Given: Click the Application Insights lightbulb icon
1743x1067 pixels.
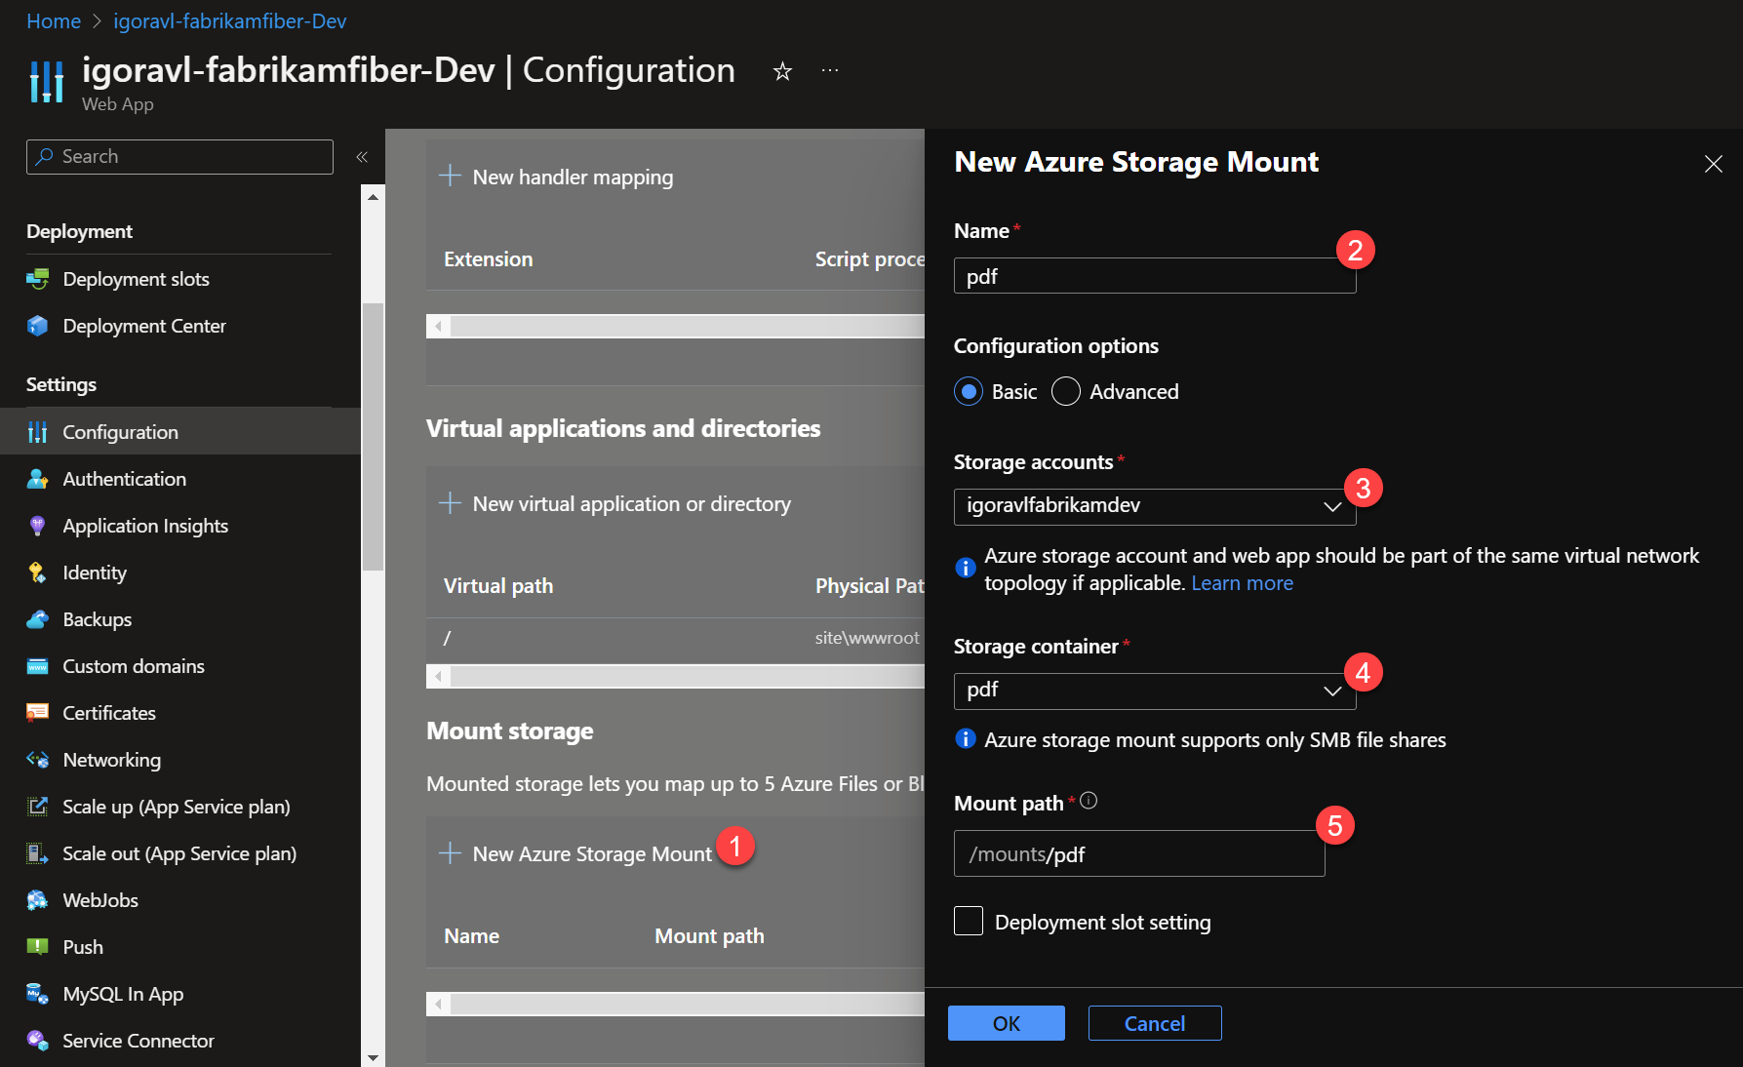Looking at the screenshot, I should tap(38, 526).
